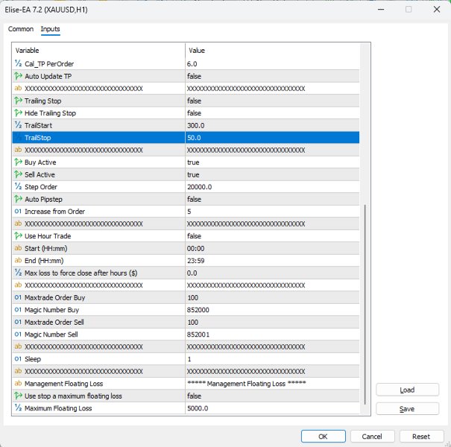The width and height of the screenshot is (451, 447).
Task: Click the Reset button
Action: point(421,437)
